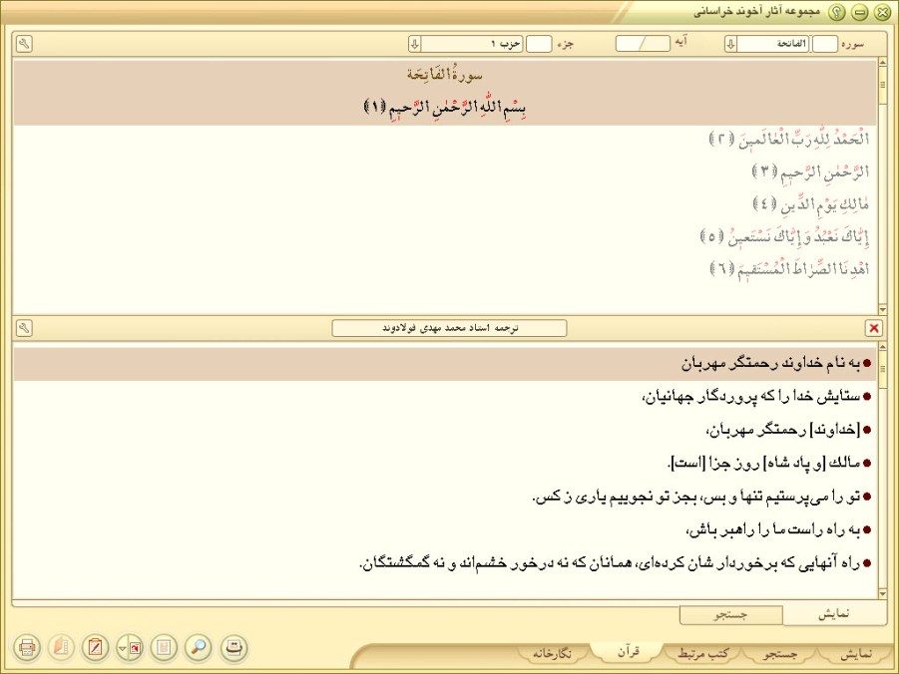Switch to the نگارخانه bottom tab
899x674 pixels.
coord(552,653)
